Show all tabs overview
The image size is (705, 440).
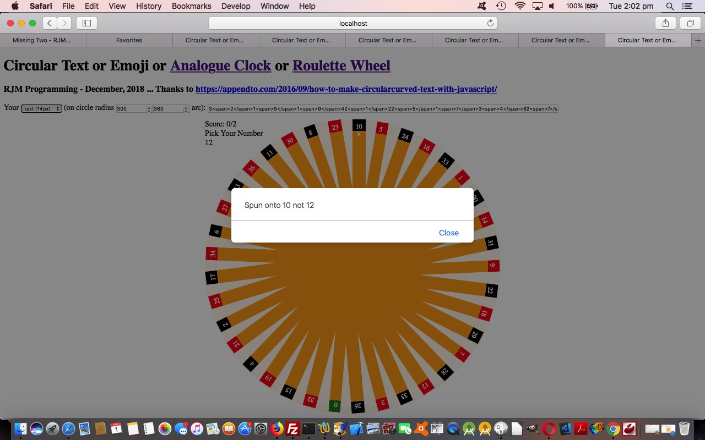pyautogui.click(x=690, y=23)
